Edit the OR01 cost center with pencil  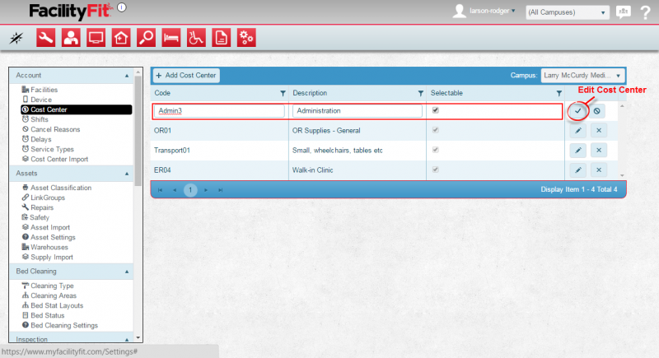click(578, 131)
